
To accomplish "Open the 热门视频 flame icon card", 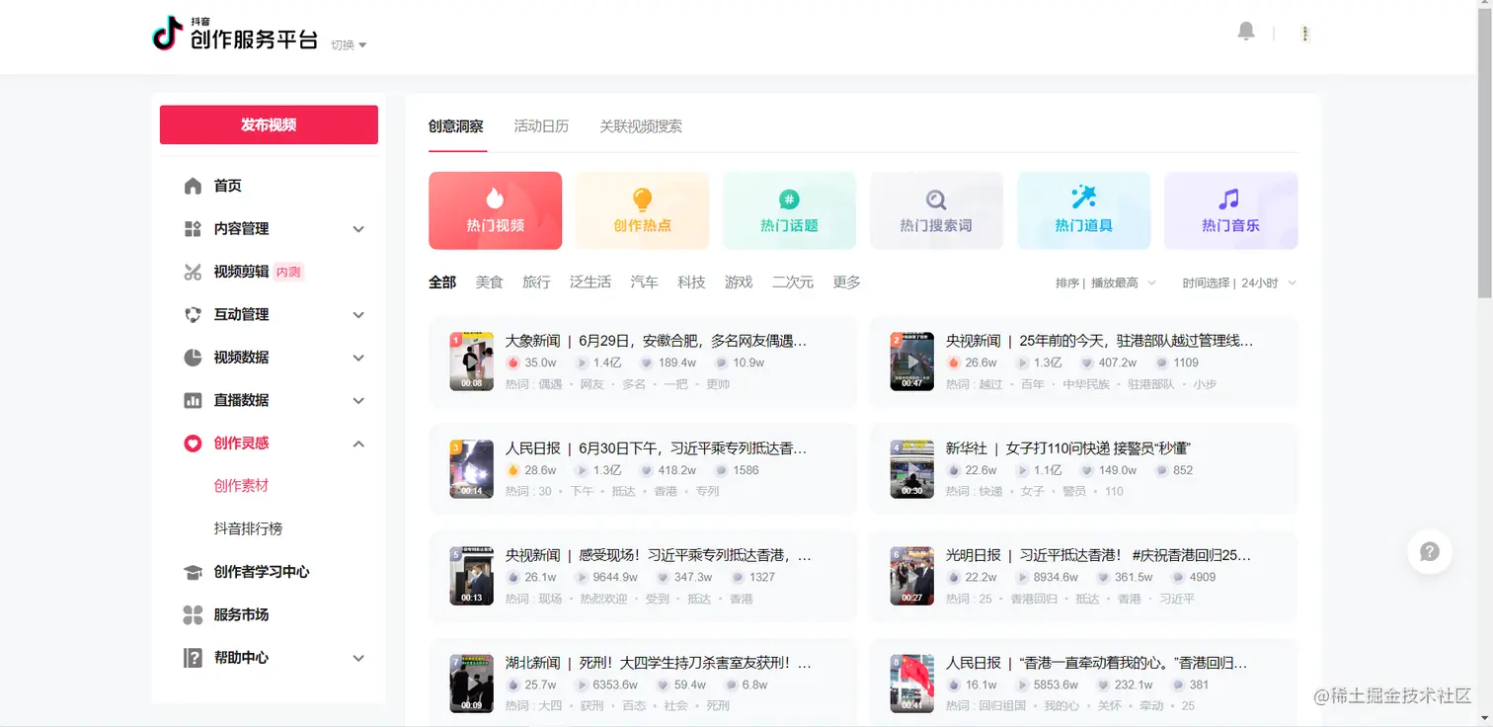I will 495,201.
